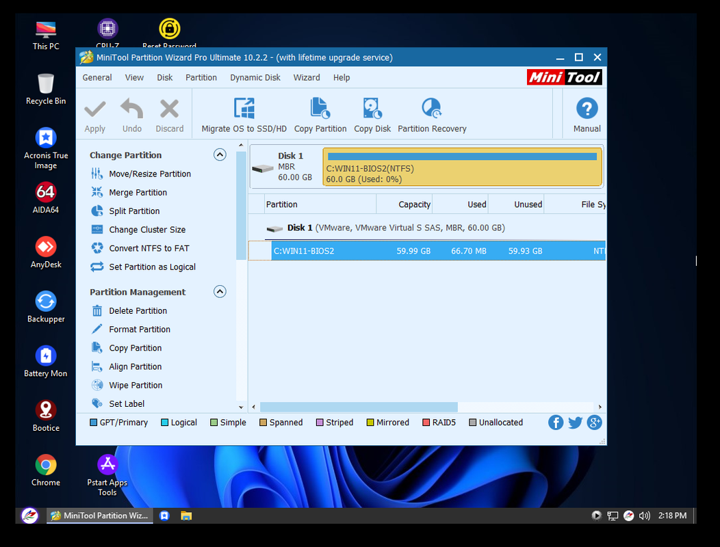Viewport: 720px width, 547px height.
Task: Open the taskbar Start button
Action: (30, 516)
